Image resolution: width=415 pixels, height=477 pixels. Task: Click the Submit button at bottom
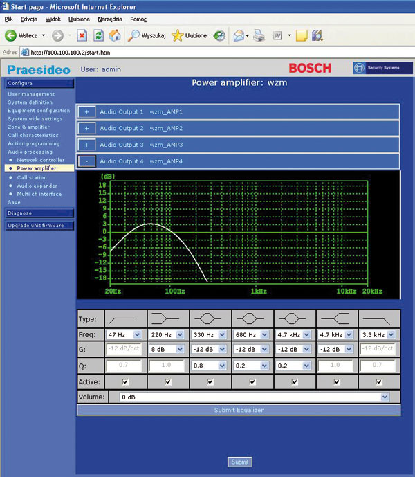239,462
